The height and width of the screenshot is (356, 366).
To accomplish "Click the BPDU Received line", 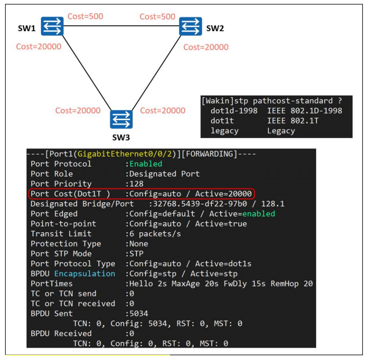I will point(82,334).
